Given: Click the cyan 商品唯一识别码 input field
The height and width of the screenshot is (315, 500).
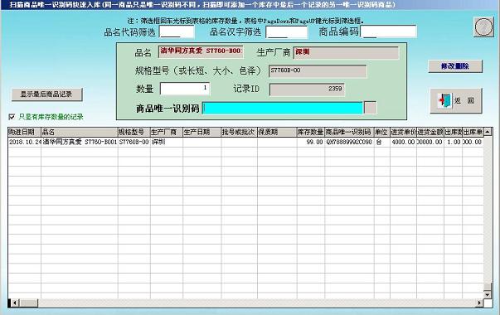Looking at the screenshot, I should pos(283,108).
